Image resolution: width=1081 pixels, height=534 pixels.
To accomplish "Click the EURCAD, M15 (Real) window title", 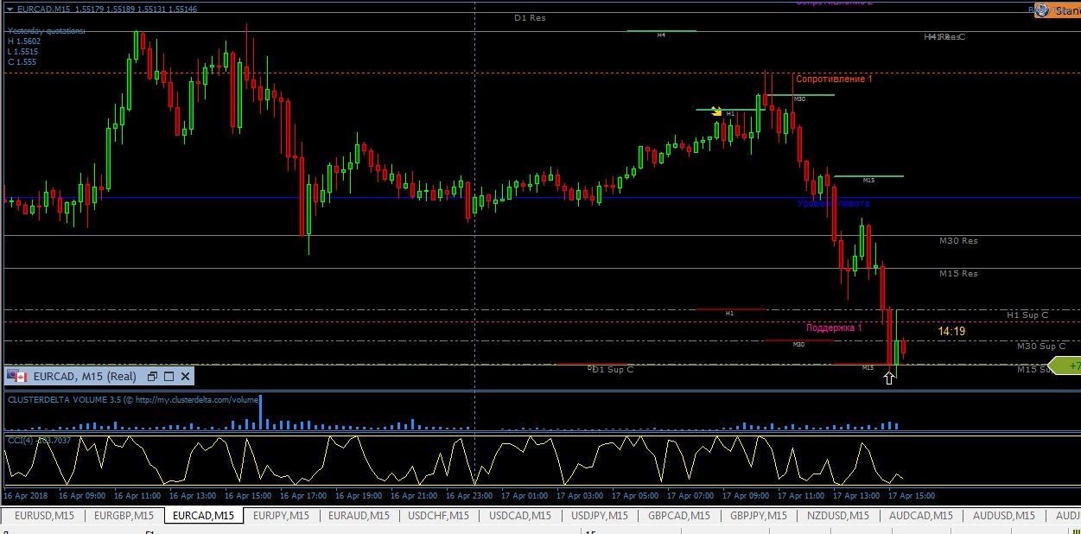I will [x=85, y=377].
